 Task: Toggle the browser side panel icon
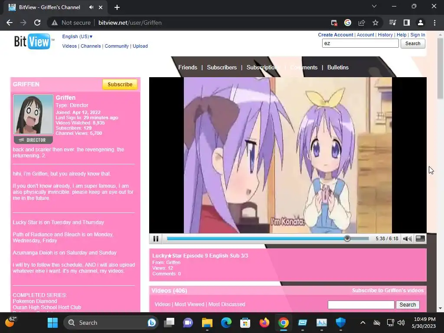pyautogui.click(x=407, y=23)
